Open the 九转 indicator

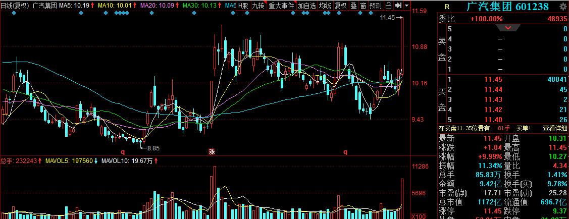coord(258,6)
